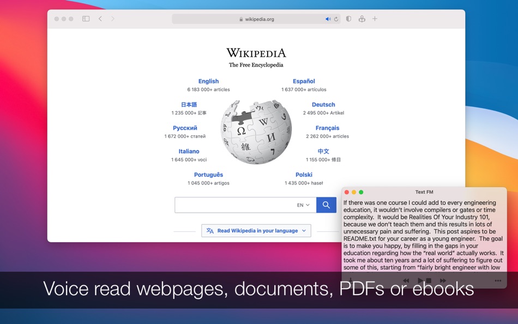Fast forward in the Text FM player
The image size is (518, 324).
click(443, 281)
